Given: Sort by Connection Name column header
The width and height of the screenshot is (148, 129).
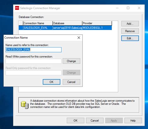Looking at the screenshot, I should [x=38, y=23].
